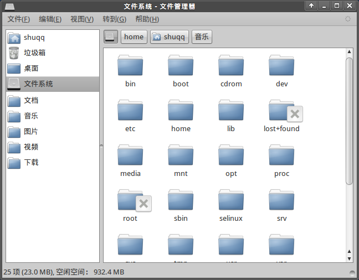Open 视频 folder in sidebar
The width and height of the screenshot is (359, 280).
(53, 147)
